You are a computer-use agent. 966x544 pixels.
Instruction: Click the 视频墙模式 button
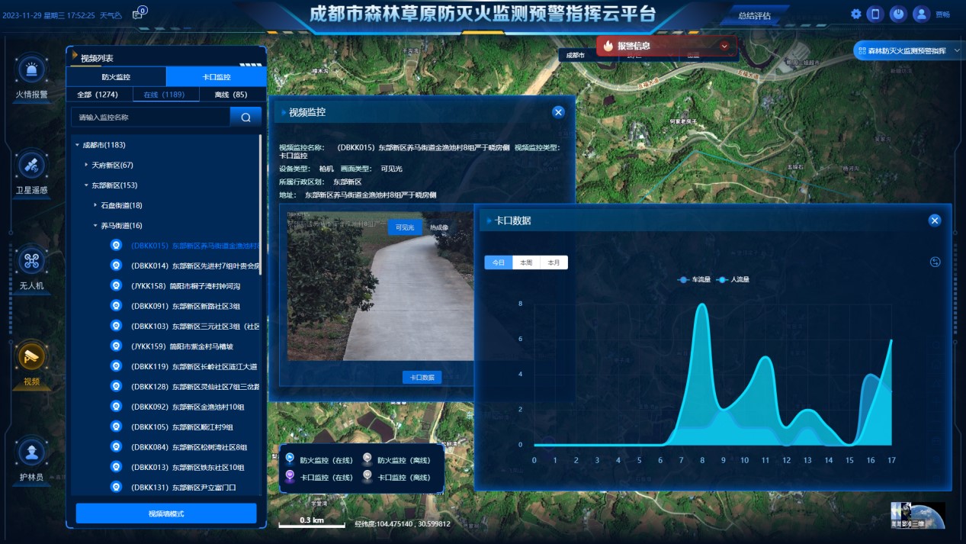pos(166,513)
